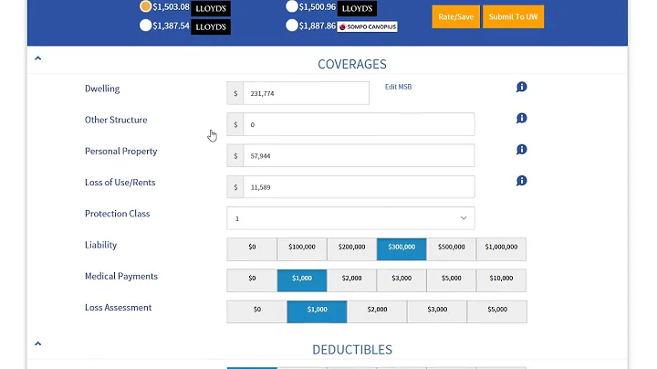
Task: Open the Protection Class dropdown
Action: point(350,218)
